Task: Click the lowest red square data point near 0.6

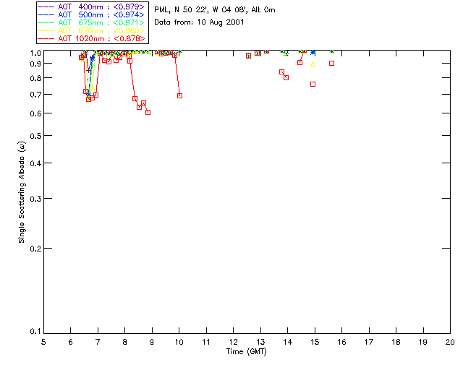Action: point(148,113)
